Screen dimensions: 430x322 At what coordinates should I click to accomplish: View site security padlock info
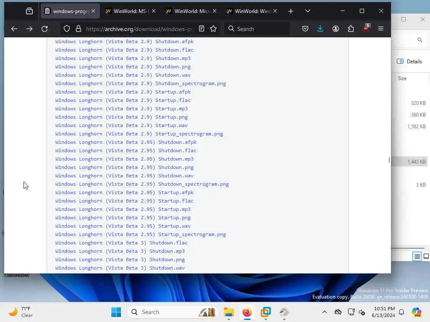click(x=79, y=29)
